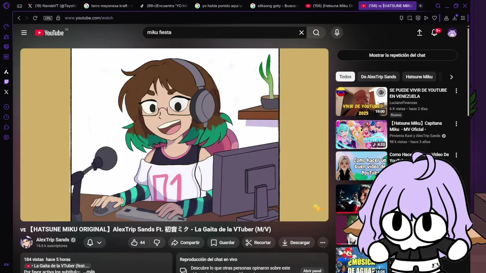The image size is (486, 273).
Task: Take a snapshot with the capture icon
Action: [x=410, y=18]
